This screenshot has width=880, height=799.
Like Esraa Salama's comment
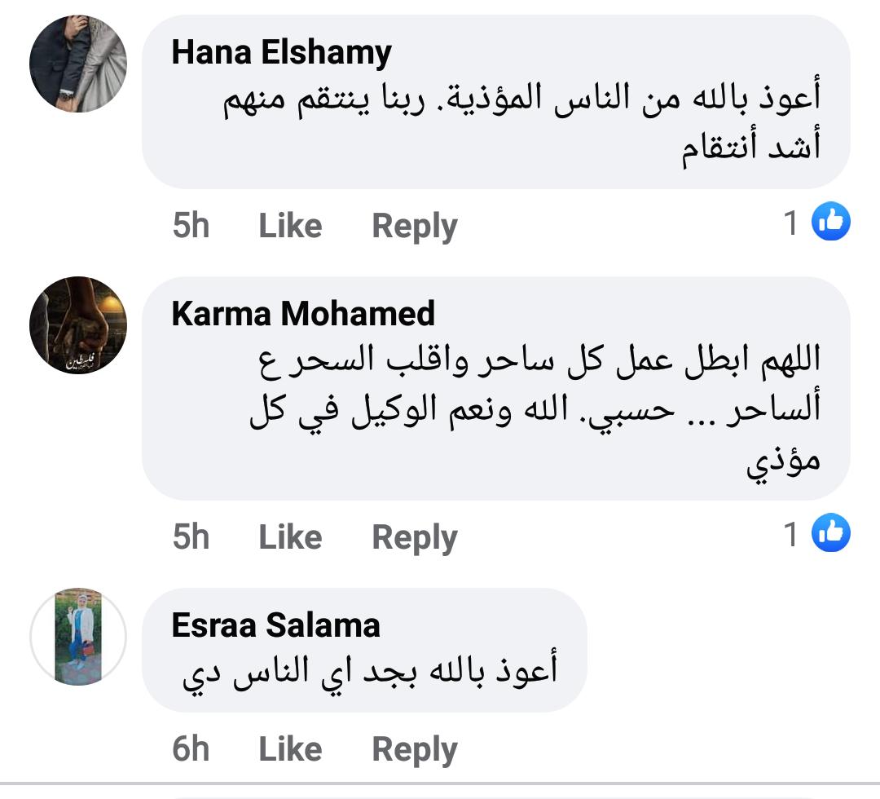click(x=290, y=749)
